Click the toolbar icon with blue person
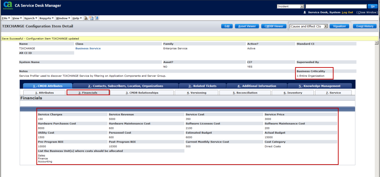 (x=96, y=18)
